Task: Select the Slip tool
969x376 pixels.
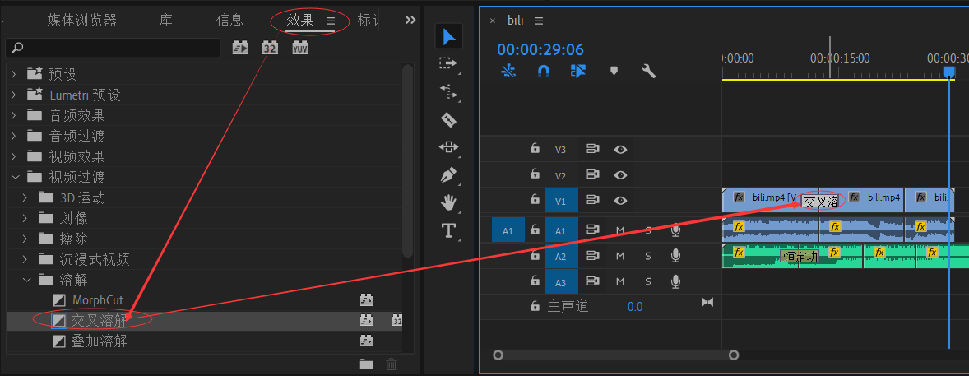Action: [x=448, y=147]
